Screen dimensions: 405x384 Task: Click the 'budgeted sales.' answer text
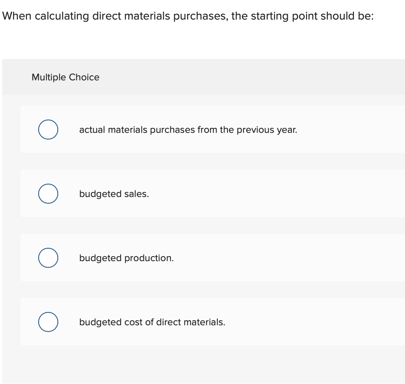(114, 194)
